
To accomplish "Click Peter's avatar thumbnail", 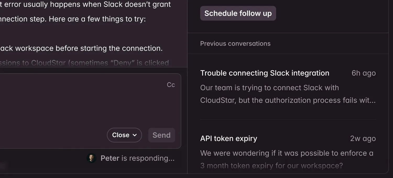I will 91,158.
